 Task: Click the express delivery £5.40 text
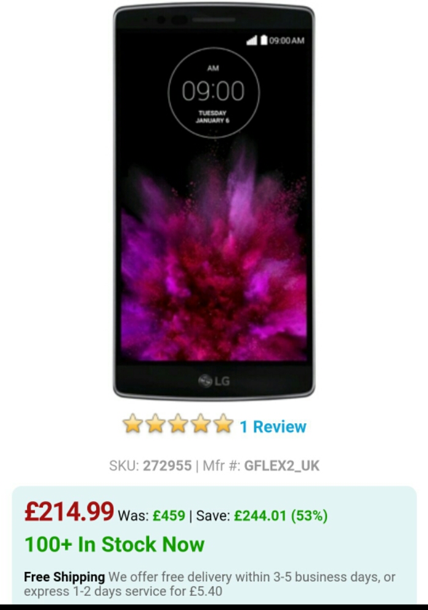(x=123, y=591)
